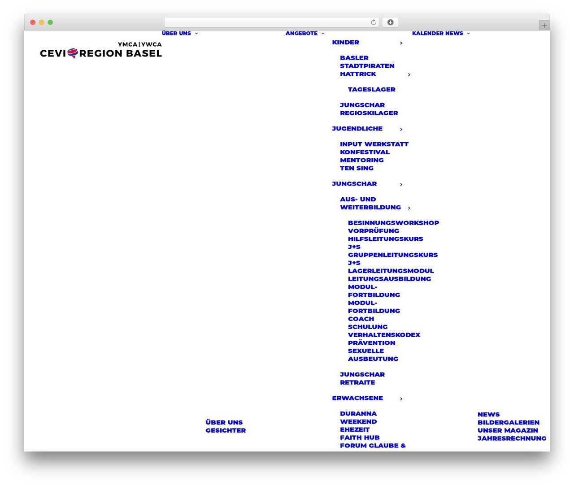The width and height of the screenshot is (574, 486).
Task: Expand the Über Uns dropdown menu
Action: [180, 33]
